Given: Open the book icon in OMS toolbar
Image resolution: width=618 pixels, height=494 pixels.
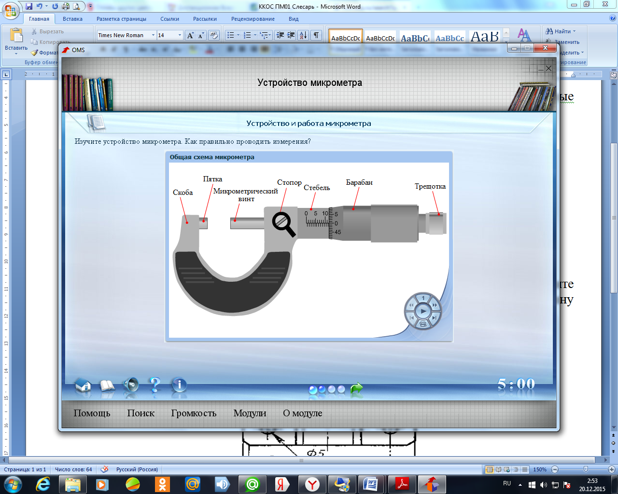Looking at the screenshot, I should [x=107, y=385].
